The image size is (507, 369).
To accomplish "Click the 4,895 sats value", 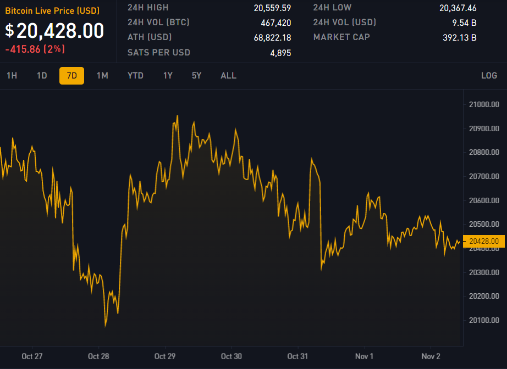I will [x=280, y=53].
